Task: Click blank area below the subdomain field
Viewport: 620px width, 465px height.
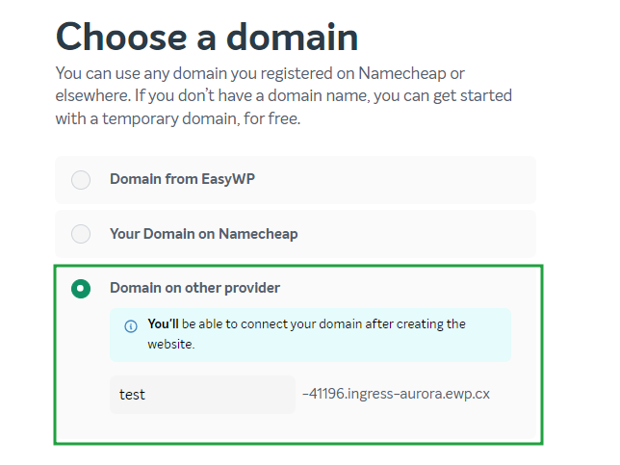Action: tap(298, 427)
